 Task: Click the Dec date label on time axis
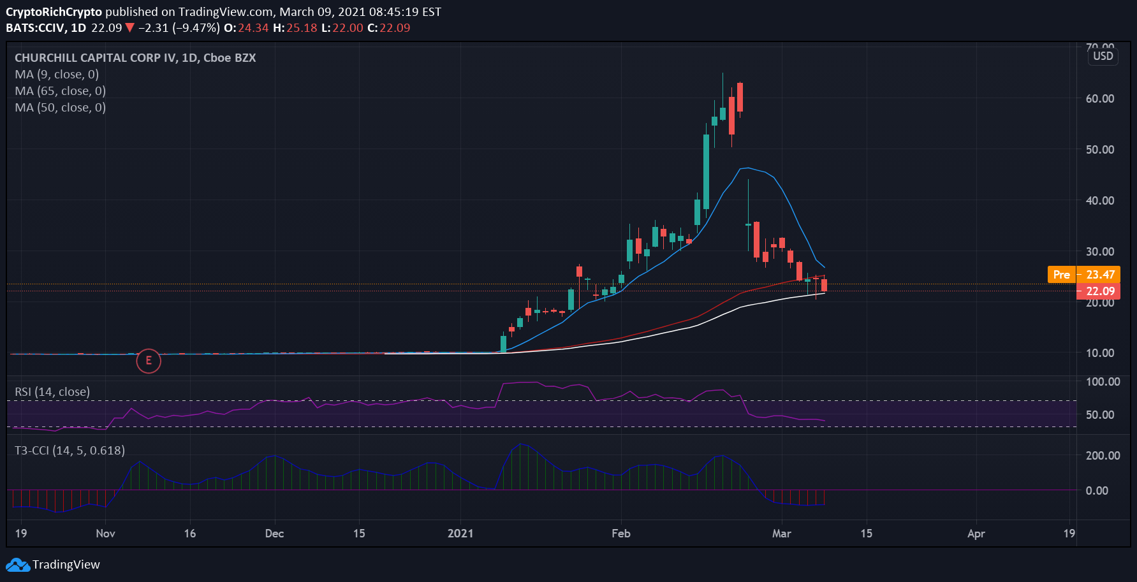click(274, 534)
